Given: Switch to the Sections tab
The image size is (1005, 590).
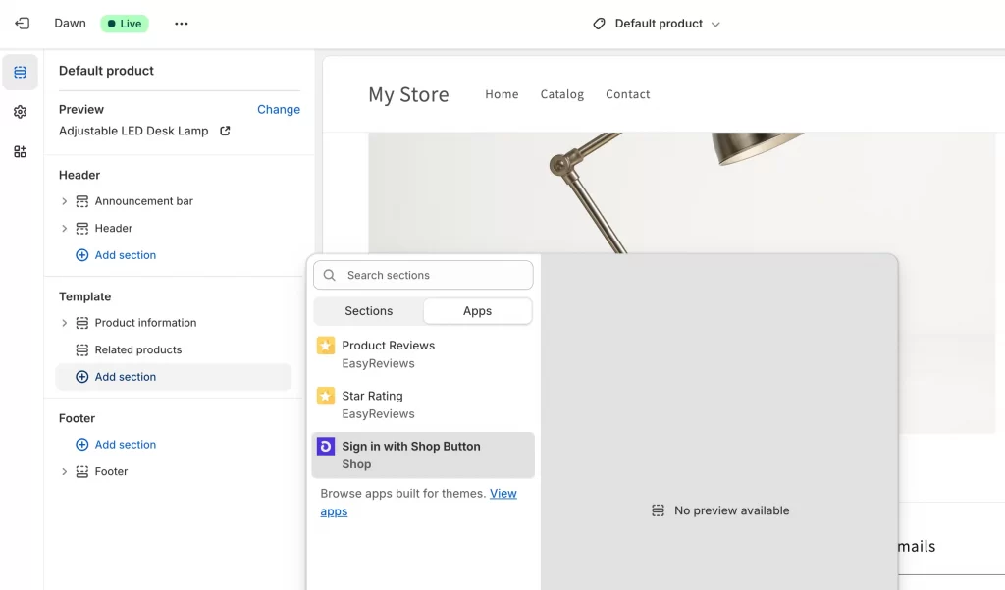Looking at the screenshot, I should (369, 311).
